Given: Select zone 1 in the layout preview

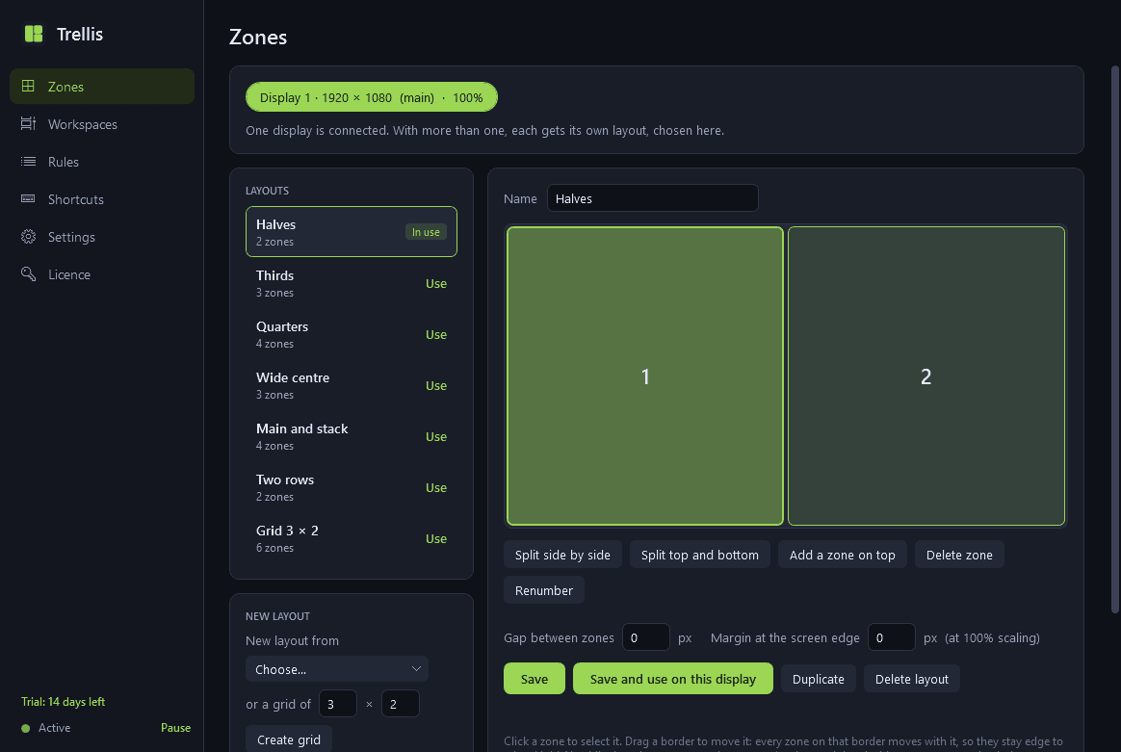Looking at the screenshot, I should [645, 376].
